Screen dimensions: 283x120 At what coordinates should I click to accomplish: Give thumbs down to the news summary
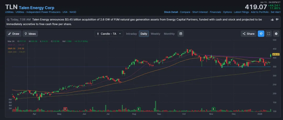[277, 19]
